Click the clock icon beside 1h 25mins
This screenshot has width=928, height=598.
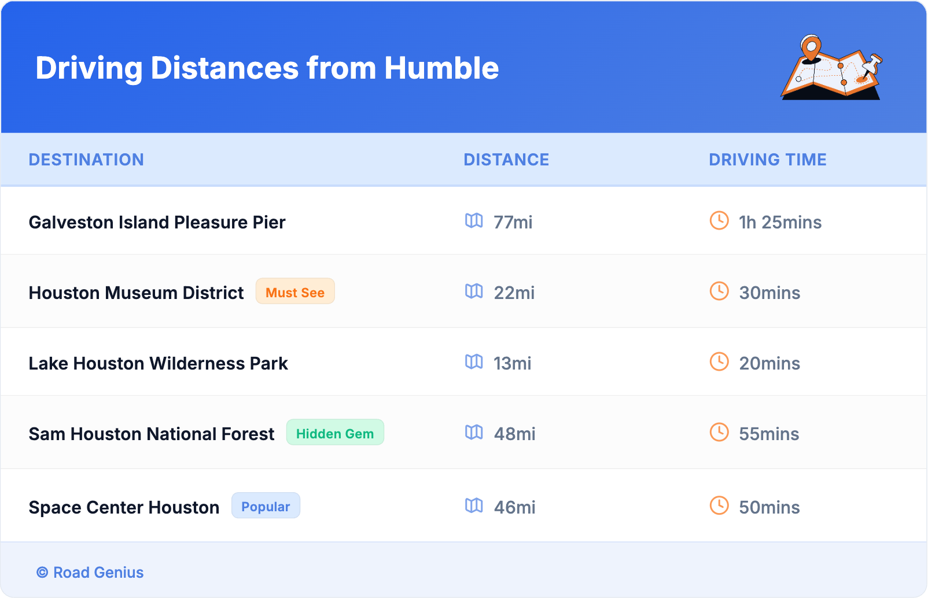click(x=719, y=221)
